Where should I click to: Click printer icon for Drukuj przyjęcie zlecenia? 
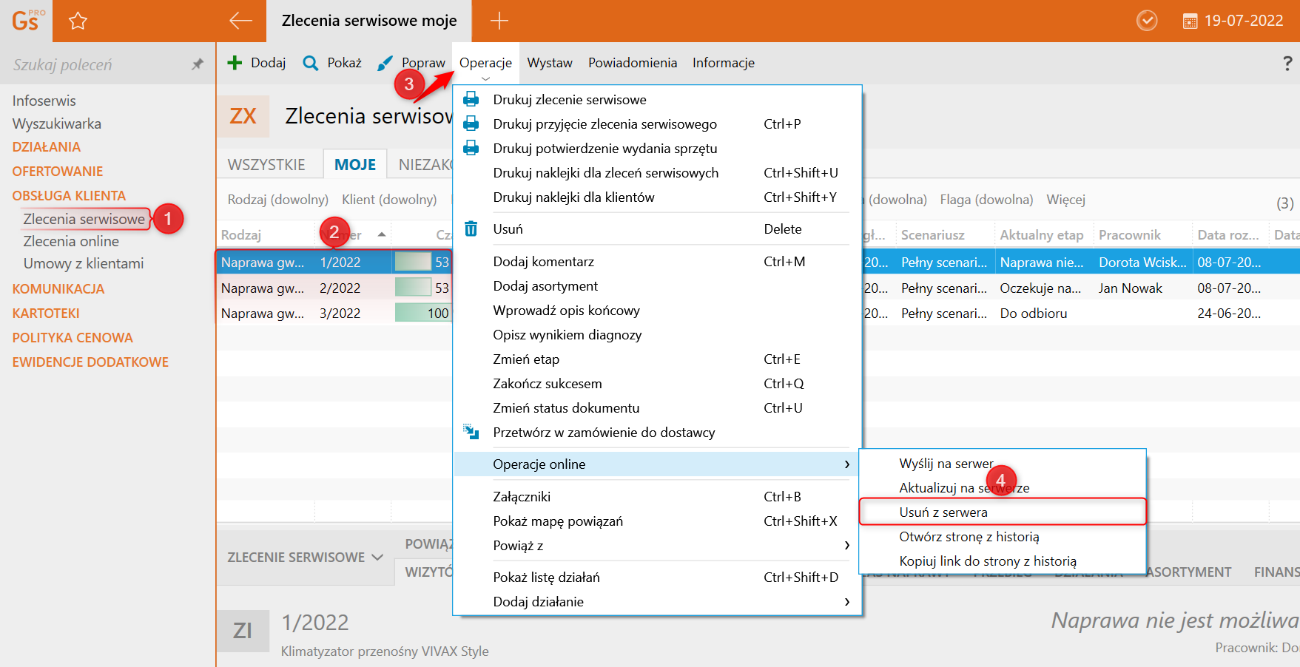(x=471, y=123)
